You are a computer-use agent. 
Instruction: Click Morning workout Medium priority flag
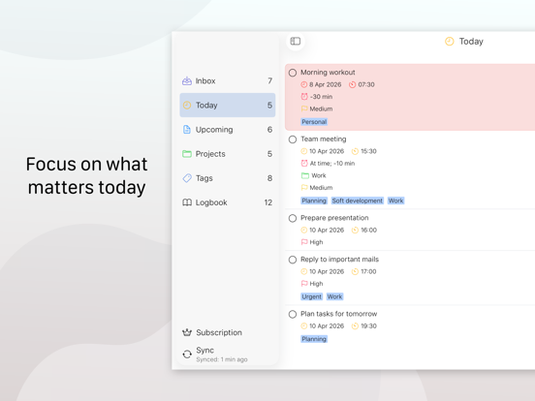[x=304, y=108]
